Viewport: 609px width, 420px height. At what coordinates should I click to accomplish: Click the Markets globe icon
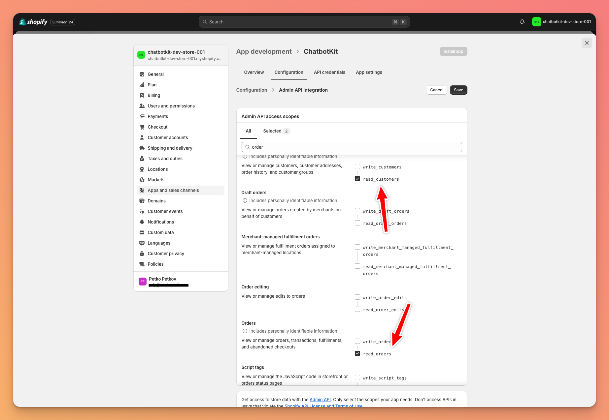click(x=142, y=180)
